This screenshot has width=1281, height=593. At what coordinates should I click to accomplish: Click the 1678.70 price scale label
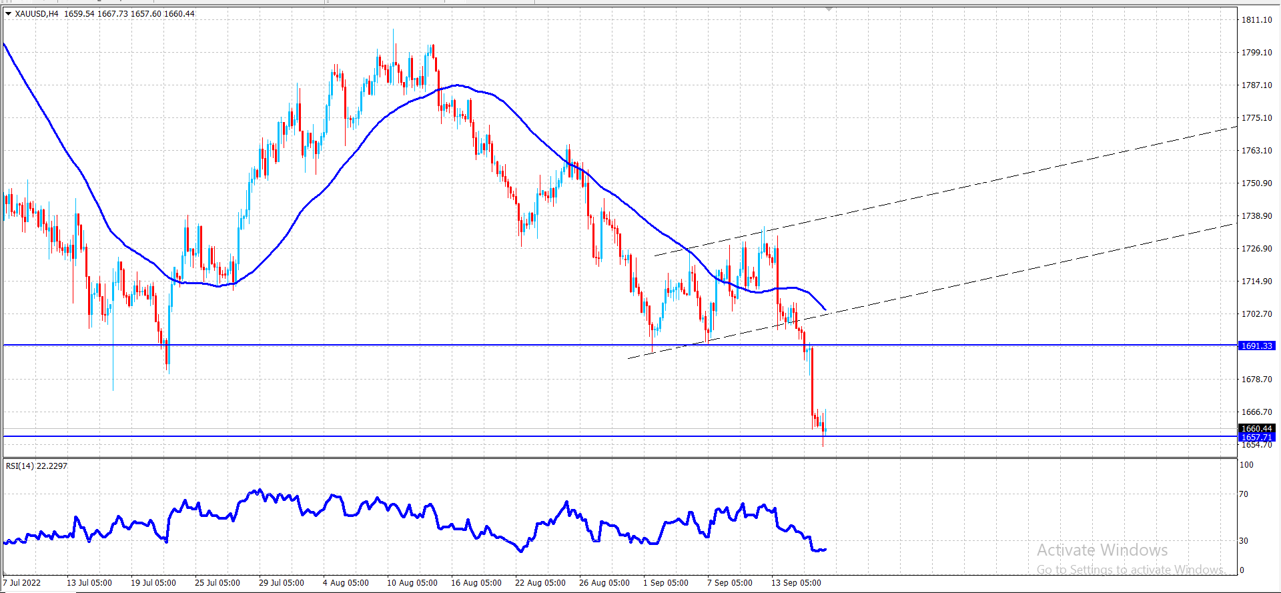(1257, 380)
